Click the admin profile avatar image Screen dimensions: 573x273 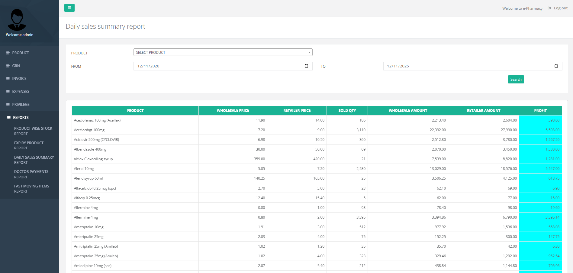point(18,20)
